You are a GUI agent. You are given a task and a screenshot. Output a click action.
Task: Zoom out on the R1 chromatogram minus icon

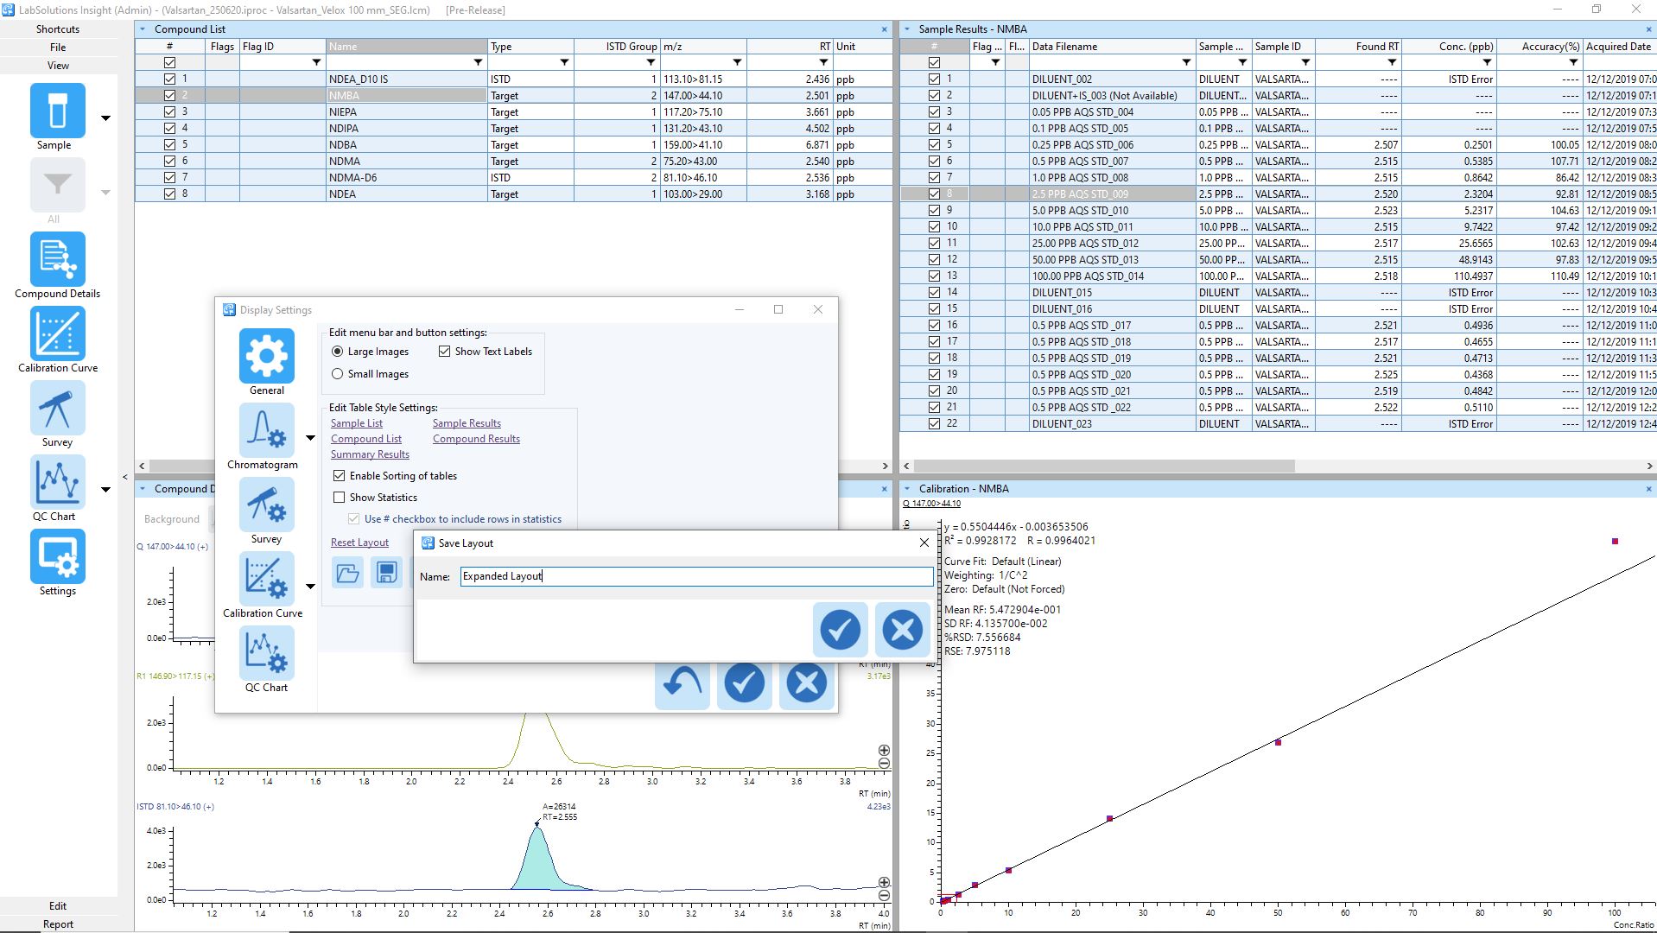pos(884,764)
